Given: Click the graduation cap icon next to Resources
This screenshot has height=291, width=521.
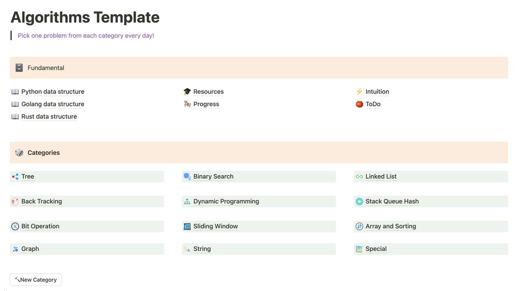Looking at the screenshot, I should coord(187,92).
